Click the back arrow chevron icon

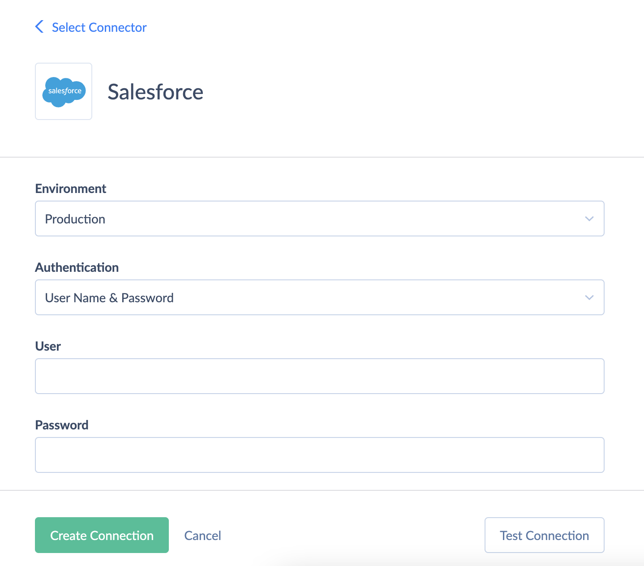coord(39,27)
